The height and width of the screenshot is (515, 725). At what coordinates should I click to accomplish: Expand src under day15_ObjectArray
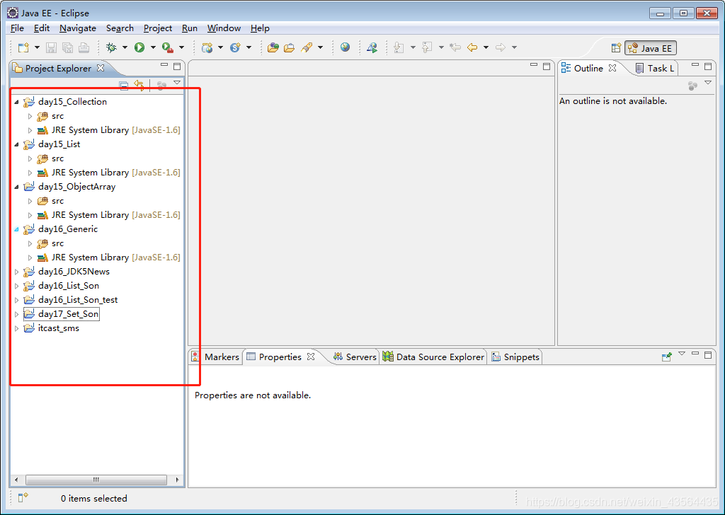(30, 201)
